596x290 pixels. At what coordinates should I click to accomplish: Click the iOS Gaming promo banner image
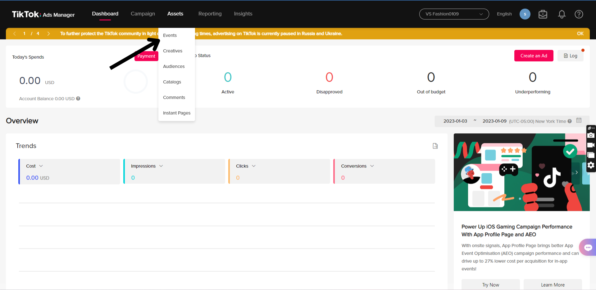tap(521, 172)
